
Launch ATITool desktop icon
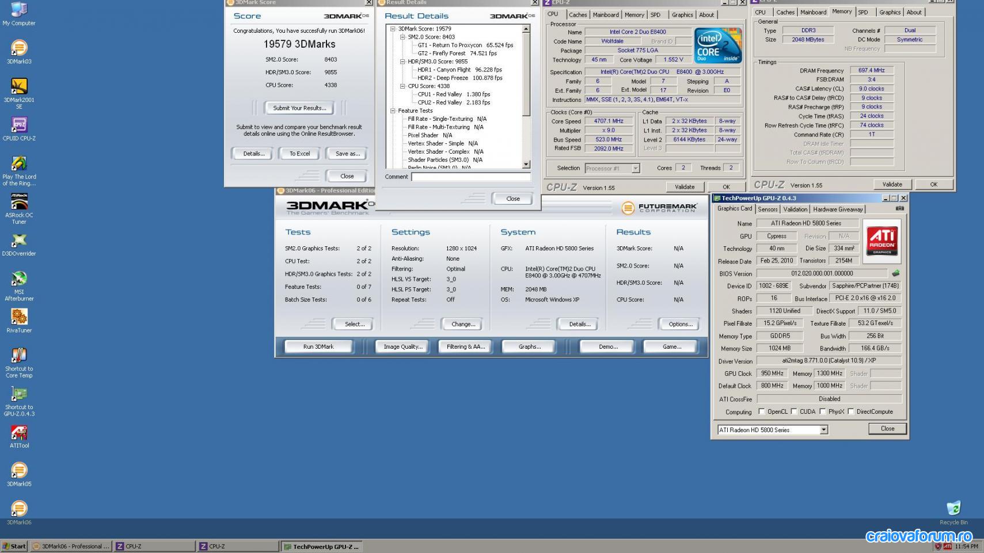[x=19, y=437]
